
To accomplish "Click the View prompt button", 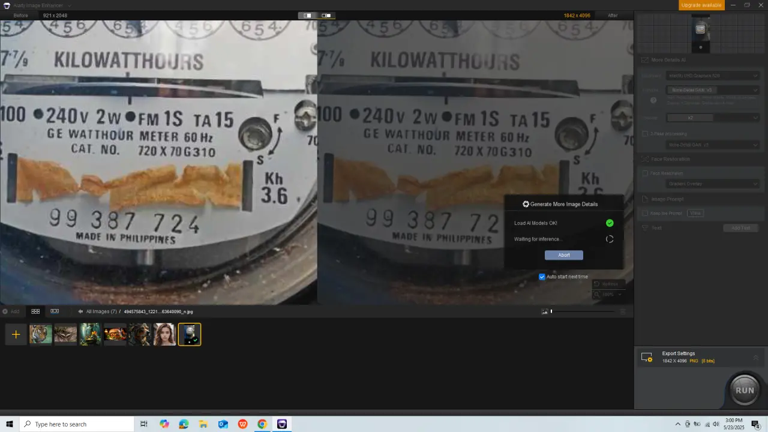I will point(695,213).
